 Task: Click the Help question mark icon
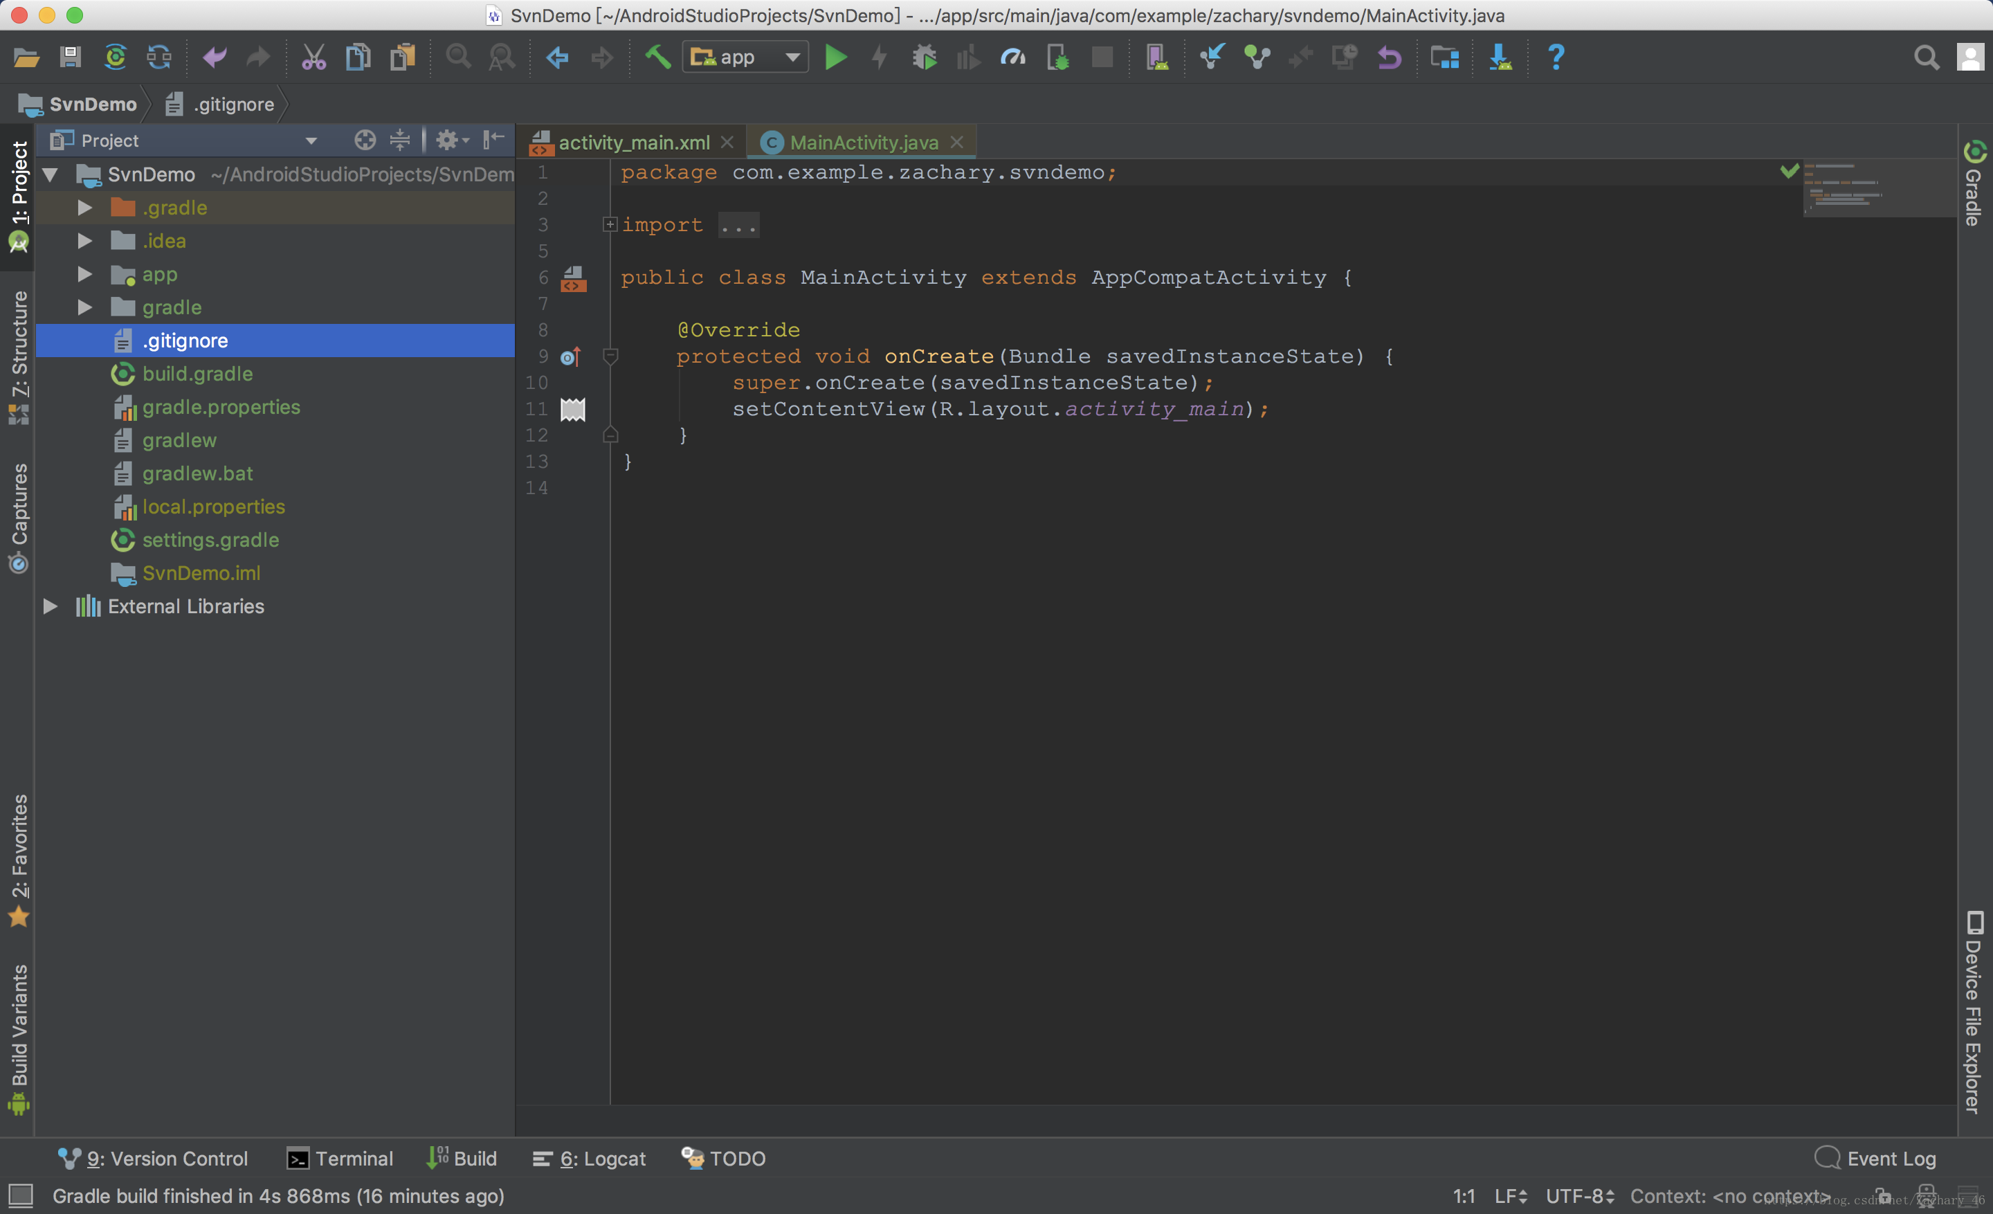tap(1556, 57)
